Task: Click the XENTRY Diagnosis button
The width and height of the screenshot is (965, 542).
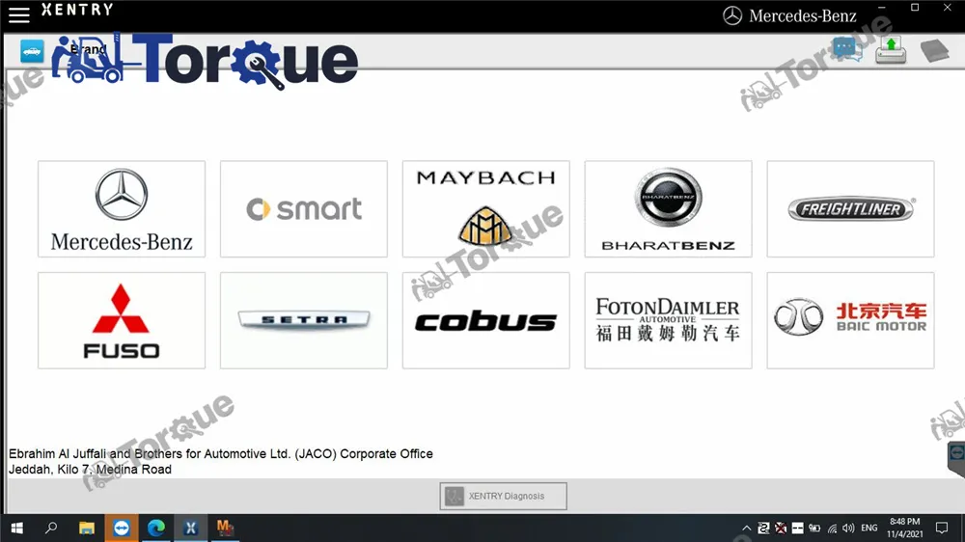Action: [x=503, y=496]
